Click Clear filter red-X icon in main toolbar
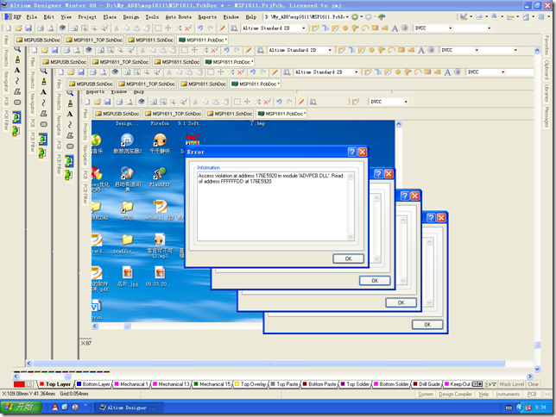 coord(188,28)
